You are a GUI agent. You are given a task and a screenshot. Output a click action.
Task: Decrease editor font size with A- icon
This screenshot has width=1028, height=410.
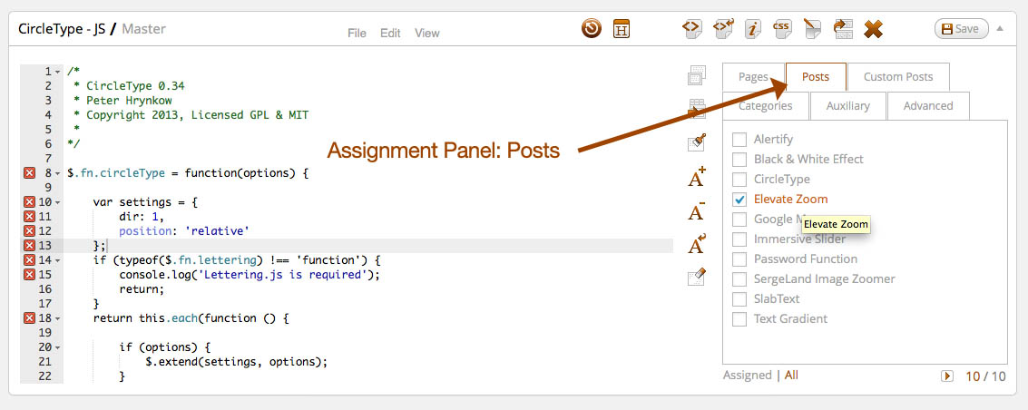click(697, 211)
